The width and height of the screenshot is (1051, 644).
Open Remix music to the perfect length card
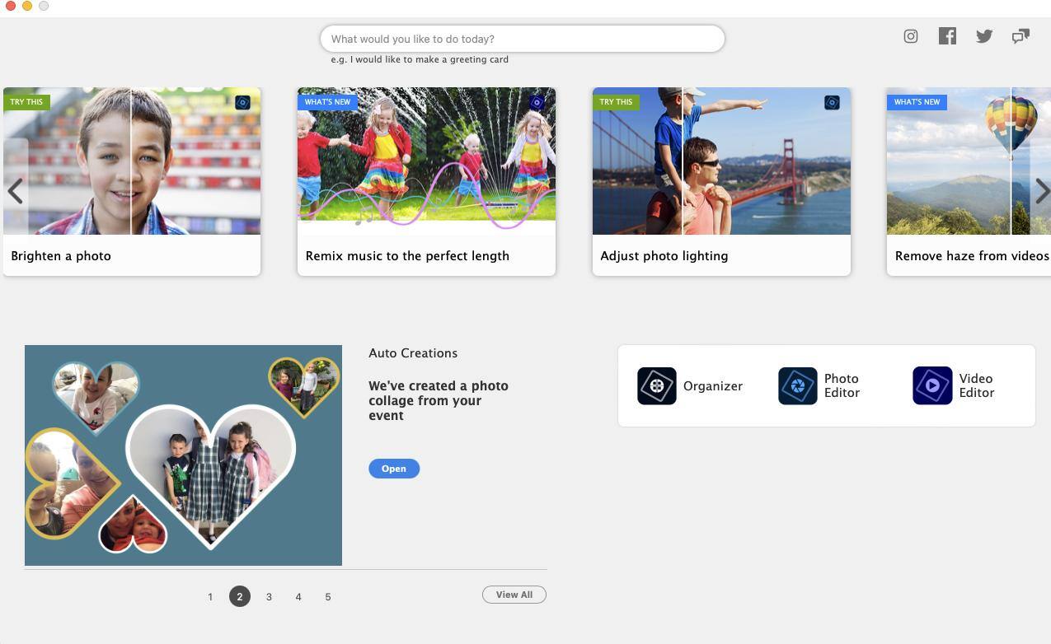click(x=426, y=181)
